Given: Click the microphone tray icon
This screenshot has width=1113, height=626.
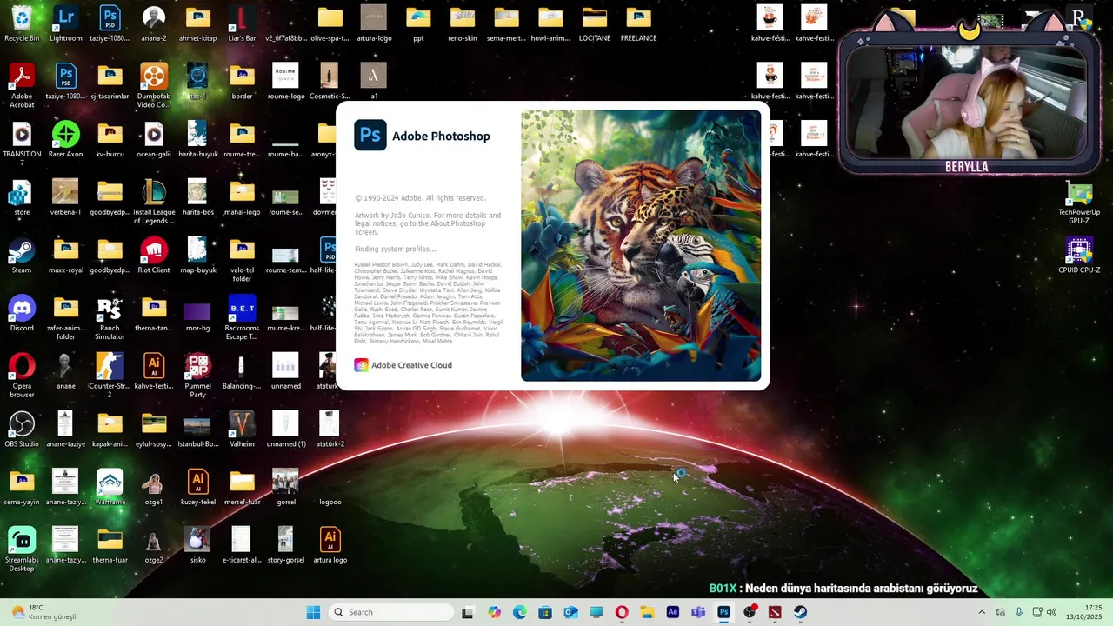Looking at the screenshot, I should click(x=1018, y=612).
